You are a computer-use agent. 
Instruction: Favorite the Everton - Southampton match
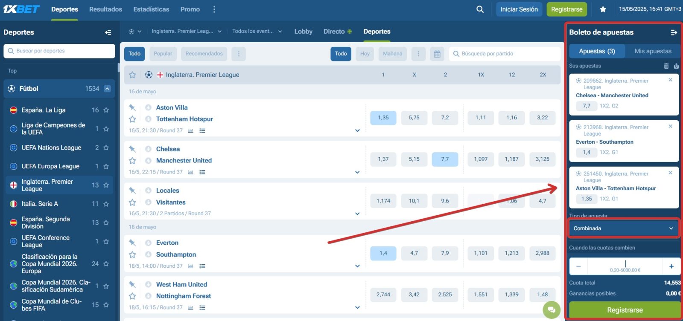click(132, 254)
